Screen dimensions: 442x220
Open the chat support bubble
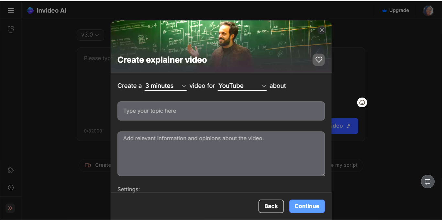click(427, 182)
